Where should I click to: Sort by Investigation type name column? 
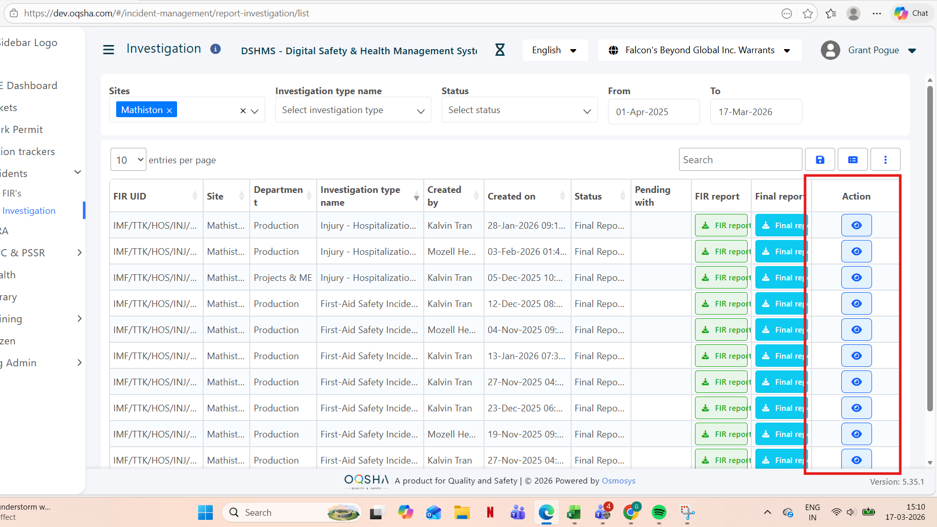416,196
